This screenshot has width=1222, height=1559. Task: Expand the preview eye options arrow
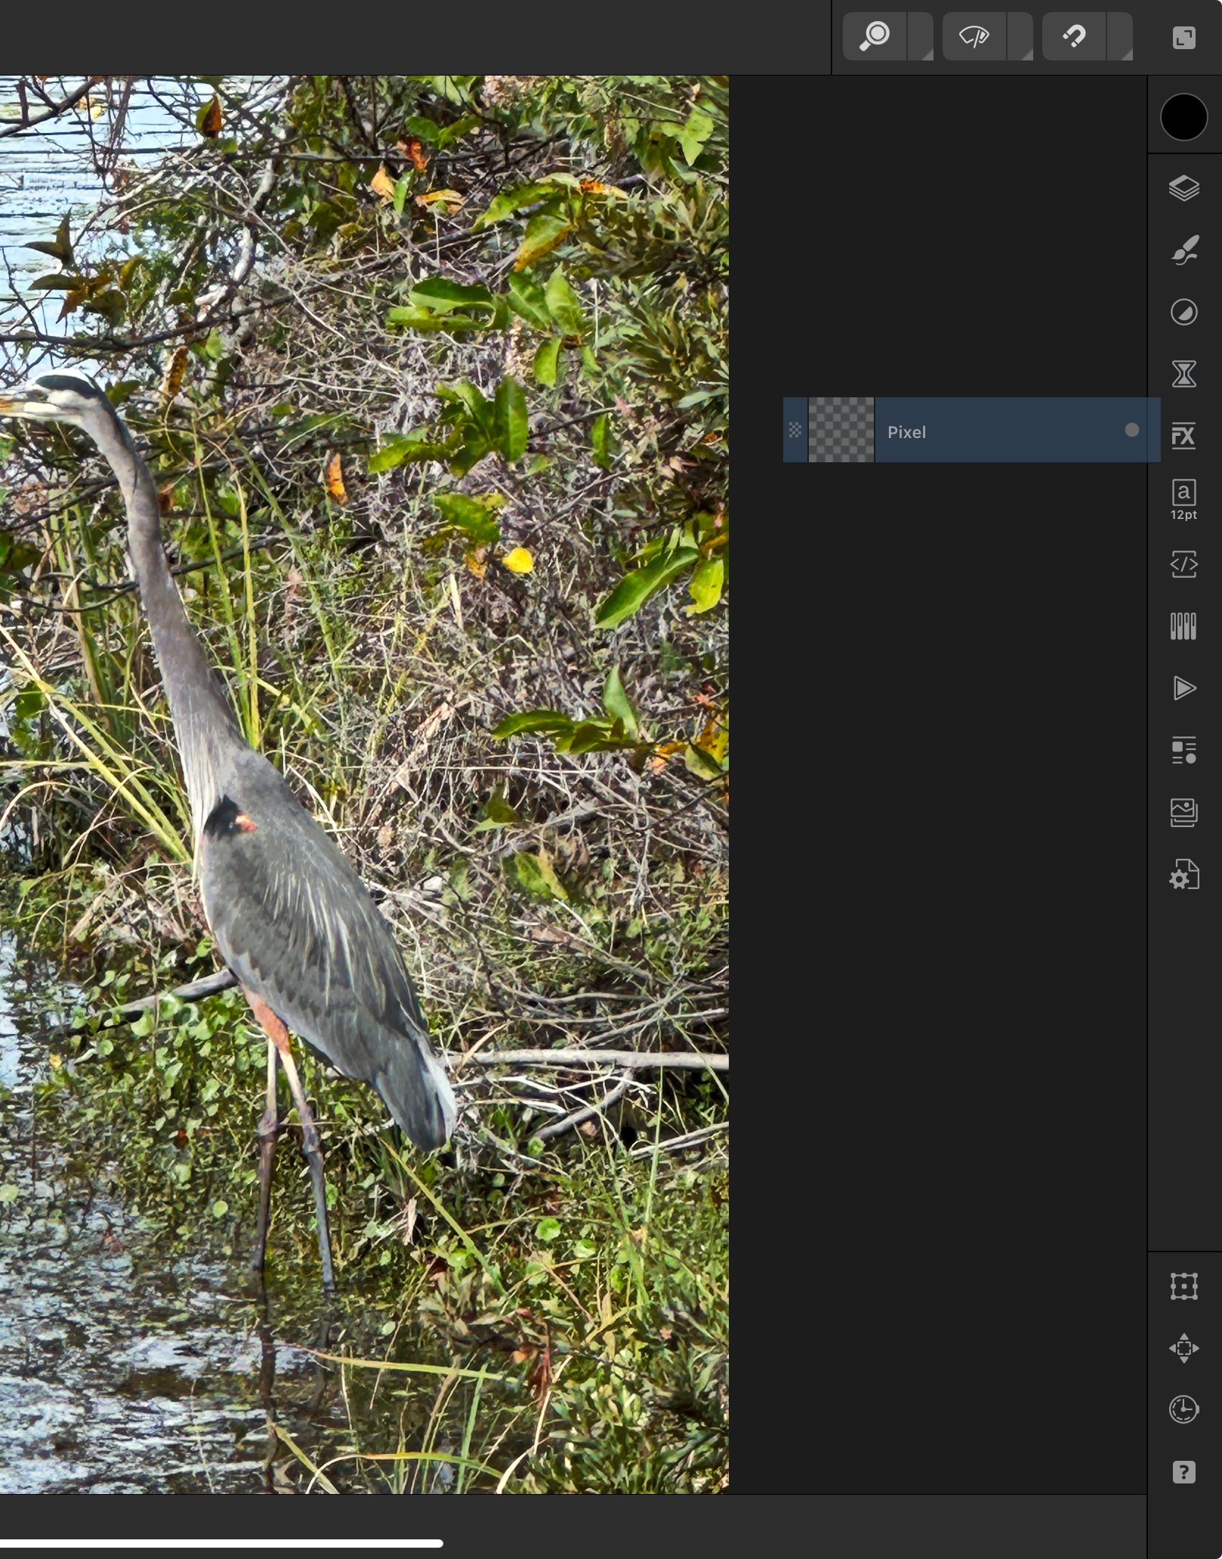[1020, 36]
